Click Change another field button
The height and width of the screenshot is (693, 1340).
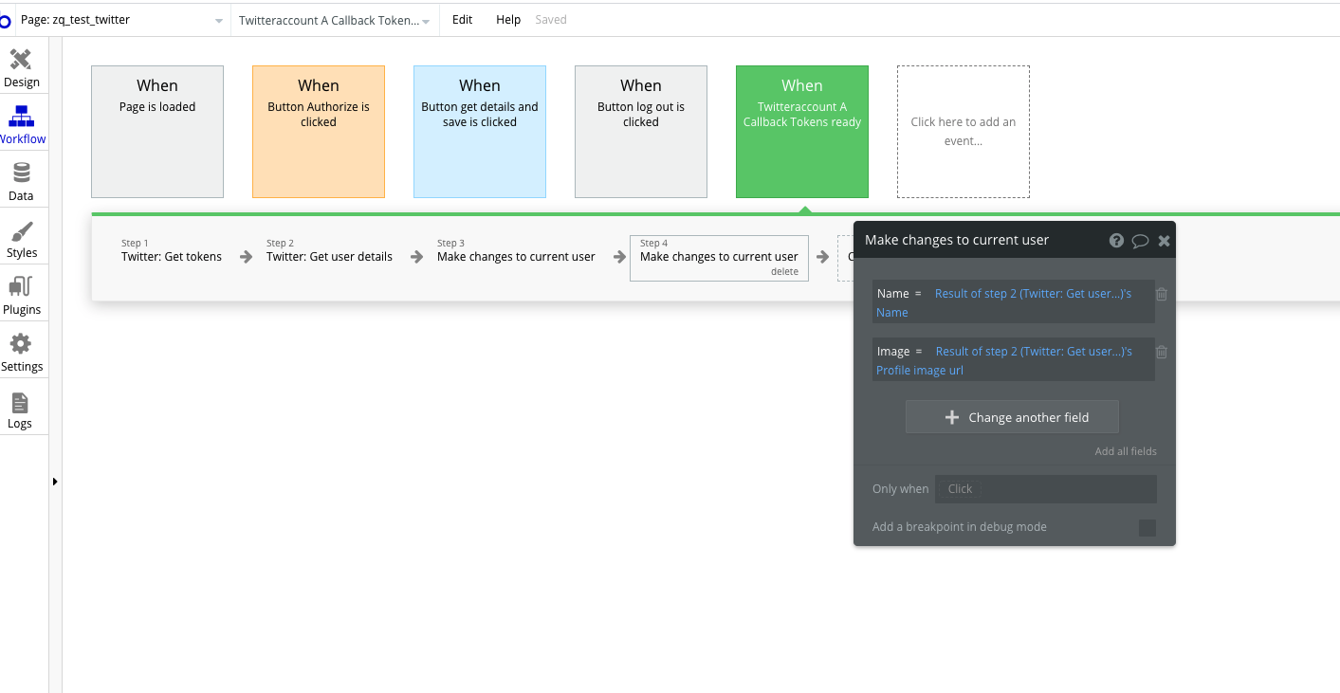[1012, 417]
